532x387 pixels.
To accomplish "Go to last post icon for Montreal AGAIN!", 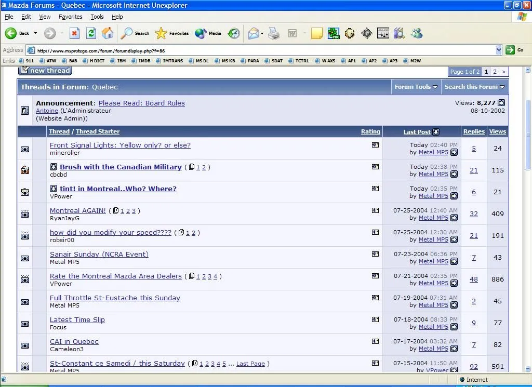I will tap(454, 218).
